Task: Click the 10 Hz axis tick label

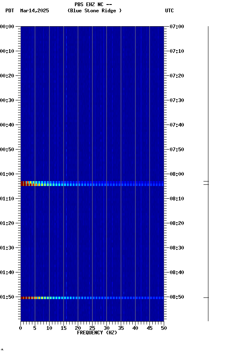Action: [49, 328]
